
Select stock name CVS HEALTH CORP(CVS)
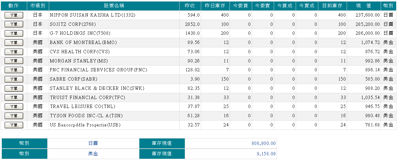[80, 52]
